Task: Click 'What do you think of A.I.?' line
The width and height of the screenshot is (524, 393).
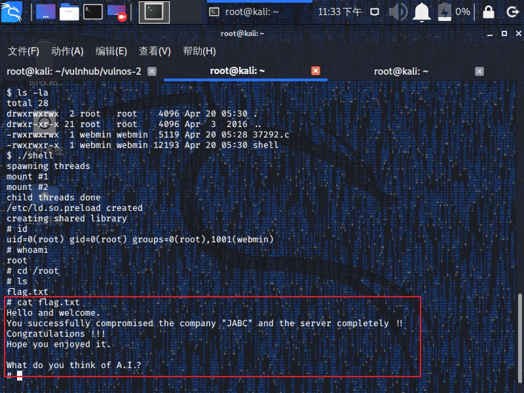Action: (74, 365)
